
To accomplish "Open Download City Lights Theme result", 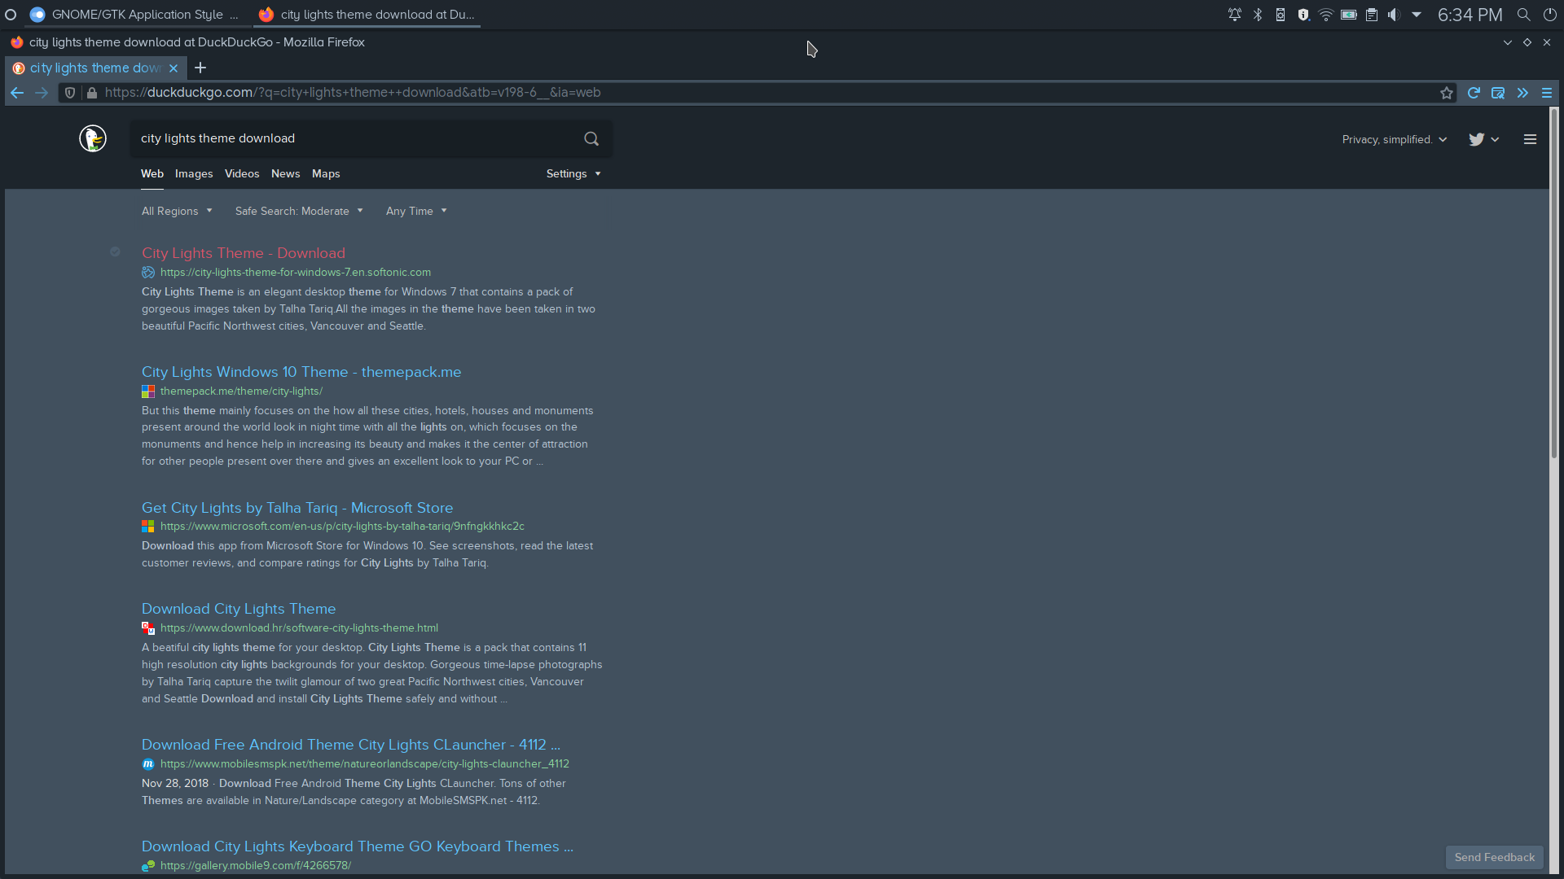I will point(239,609).
